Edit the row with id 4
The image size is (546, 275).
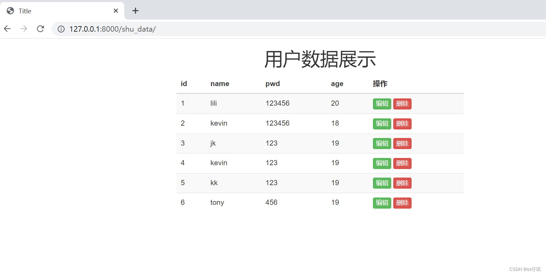point(382,163)
